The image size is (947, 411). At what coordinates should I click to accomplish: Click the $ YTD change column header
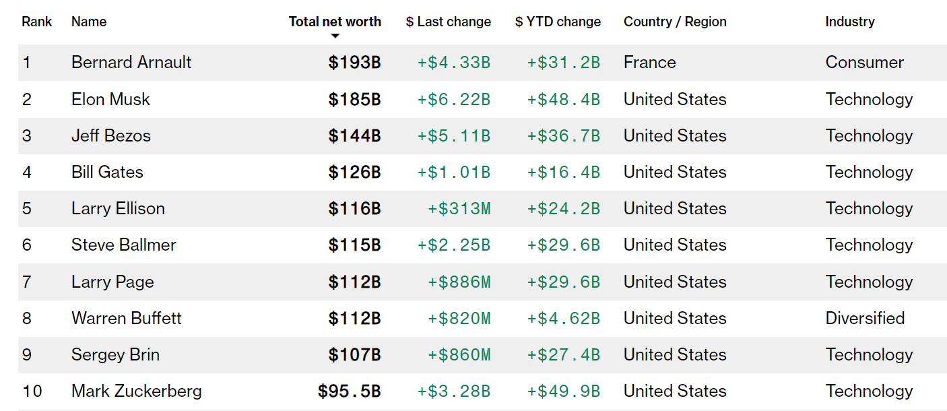point(558,22)
